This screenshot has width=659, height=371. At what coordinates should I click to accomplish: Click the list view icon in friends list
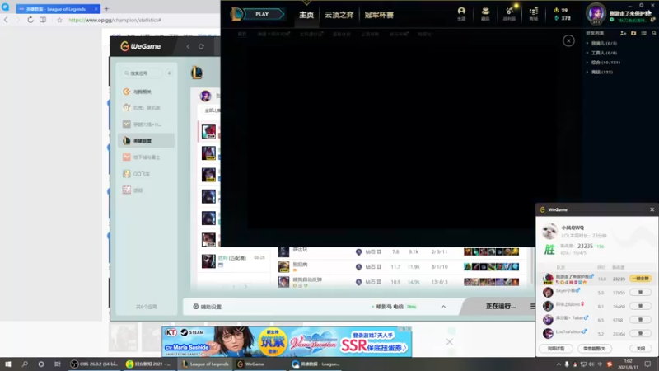coord(644,33)
